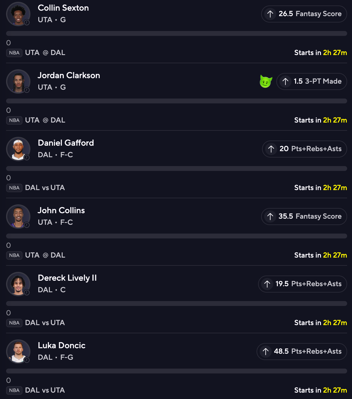Screen dimensions: 352x399
Task: Open Jordan Clarkson's player name
Action: point(69,75)
